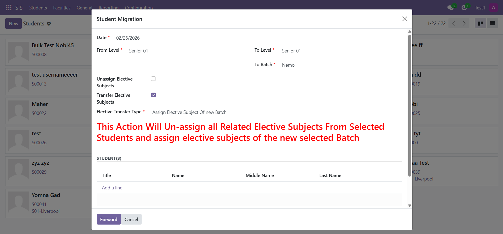The width and height of the screenshot is (503, 234).
Task: Switch to list view icon
Action: pyautogui.click(x=492, y=23)
